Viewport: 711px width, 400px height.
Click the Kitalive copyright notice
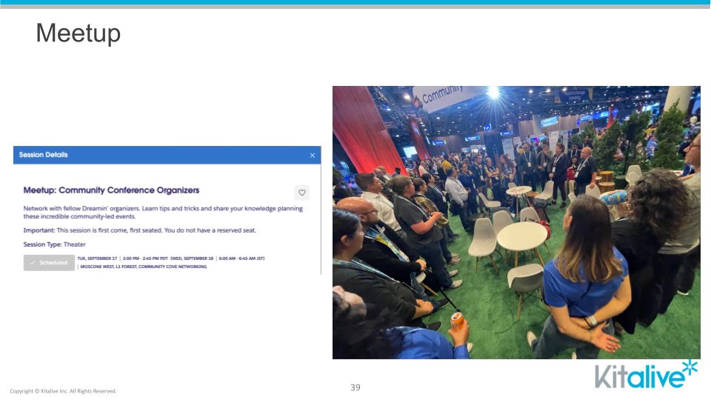click(x=63, y=391)
